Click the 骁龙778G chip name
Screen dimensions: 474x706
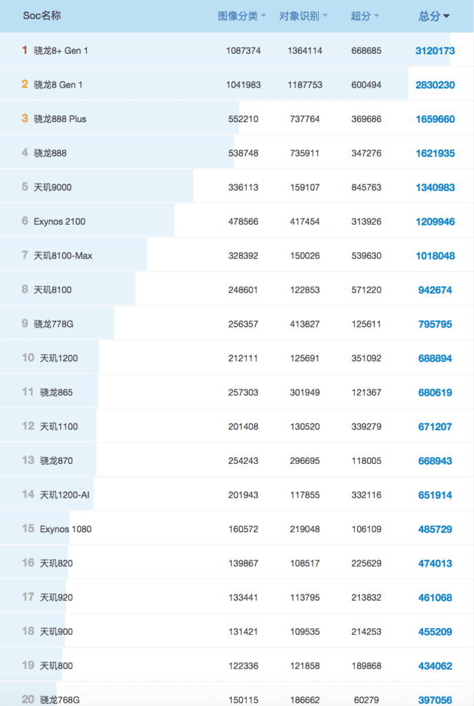53,324
